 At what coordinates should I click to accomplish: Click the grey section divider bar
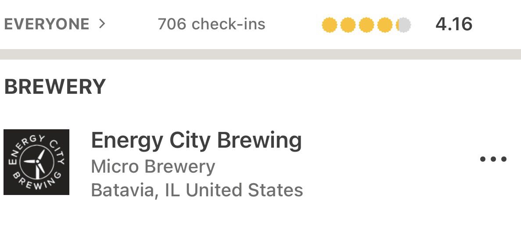click(x=260, y=54)
